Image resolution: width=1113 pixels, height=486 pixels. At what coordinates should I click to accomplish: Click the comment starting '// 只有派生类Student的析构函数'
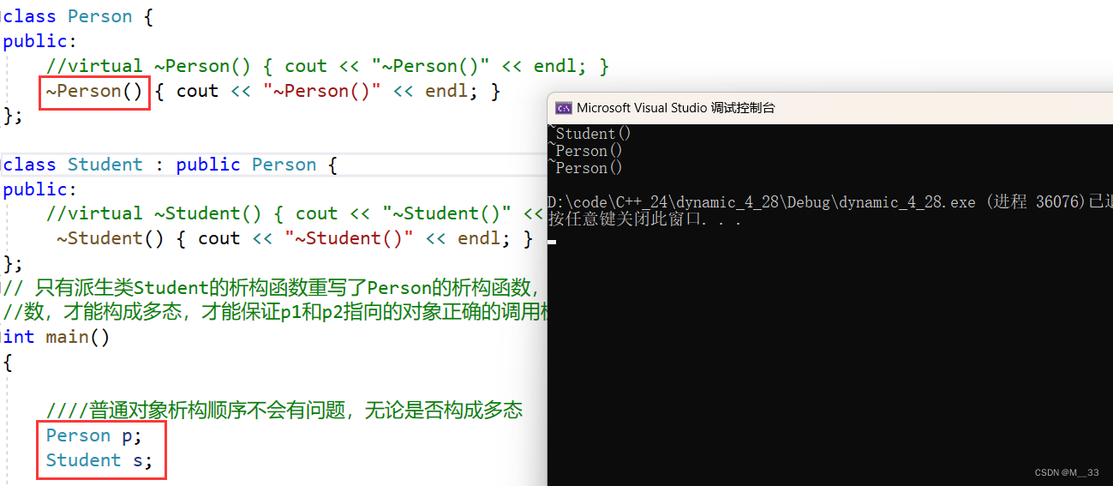275,288
